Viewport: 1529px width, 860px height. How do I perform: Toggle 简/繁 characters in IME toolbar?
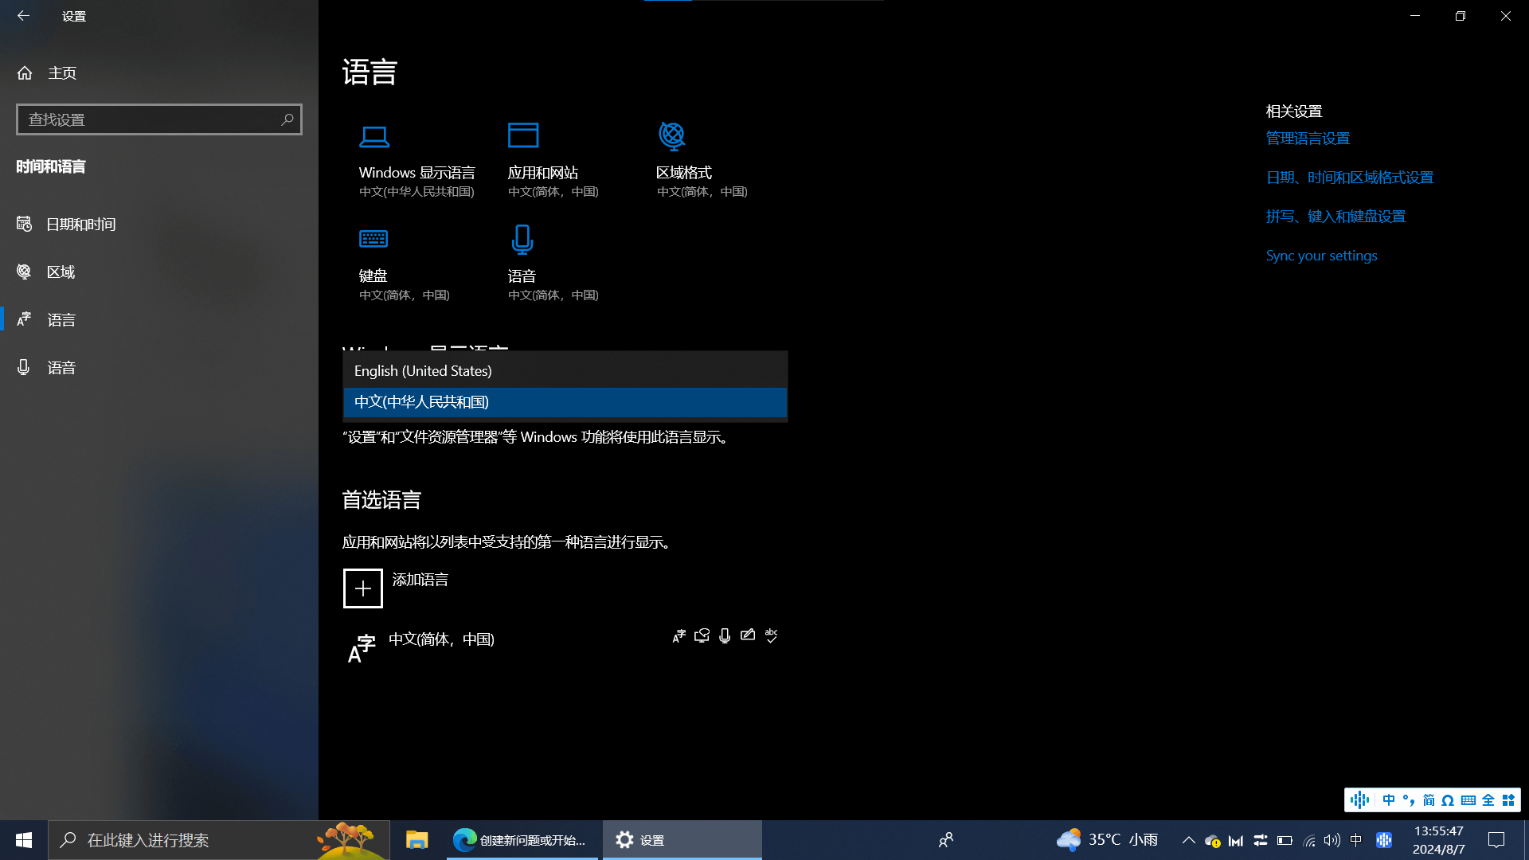1429,799
